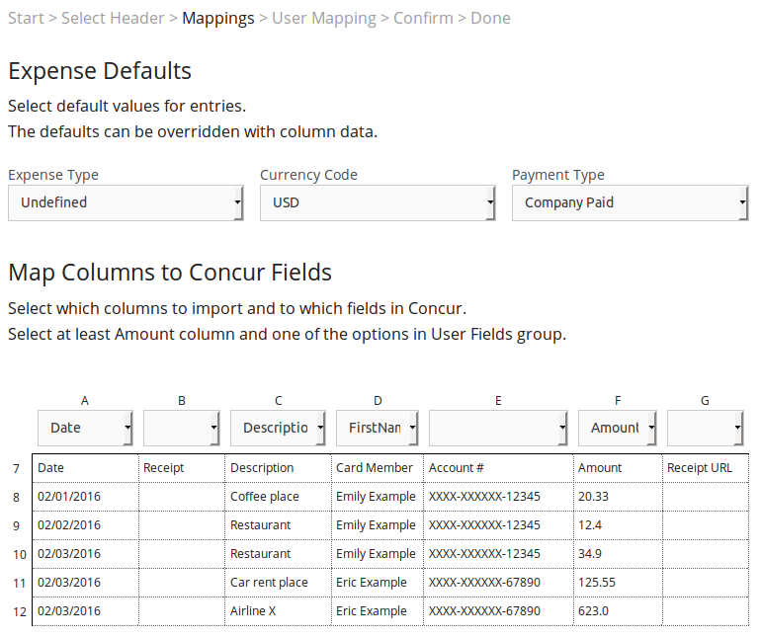The image size is (760, 637).
Task: Click the amount 20.33 cell
Action: 618,497
